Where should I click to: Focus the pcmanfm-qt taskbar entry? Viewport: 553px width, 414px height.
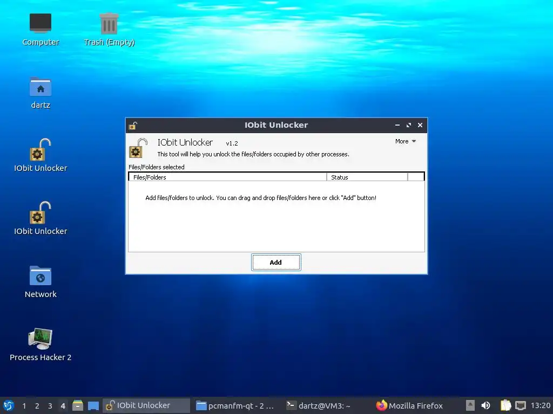[x=235, y=405]
